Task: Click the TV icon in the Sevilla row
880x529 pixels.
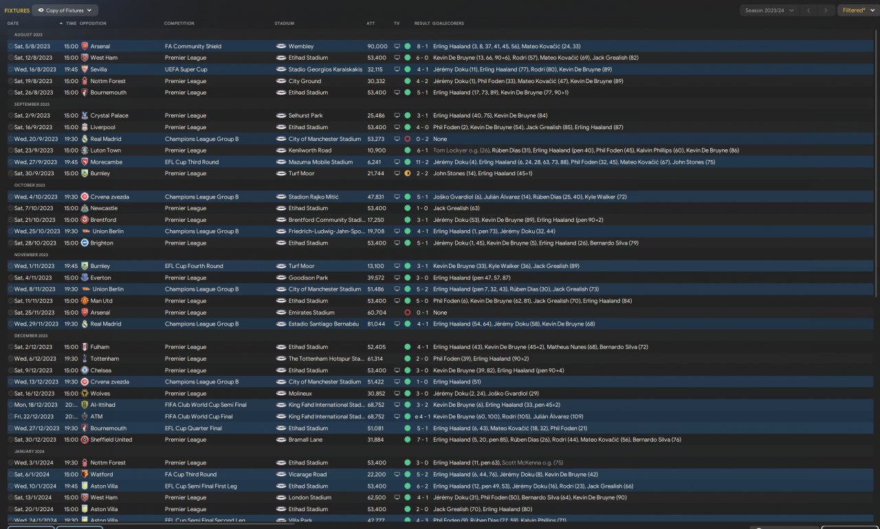Action: [397, 69]
